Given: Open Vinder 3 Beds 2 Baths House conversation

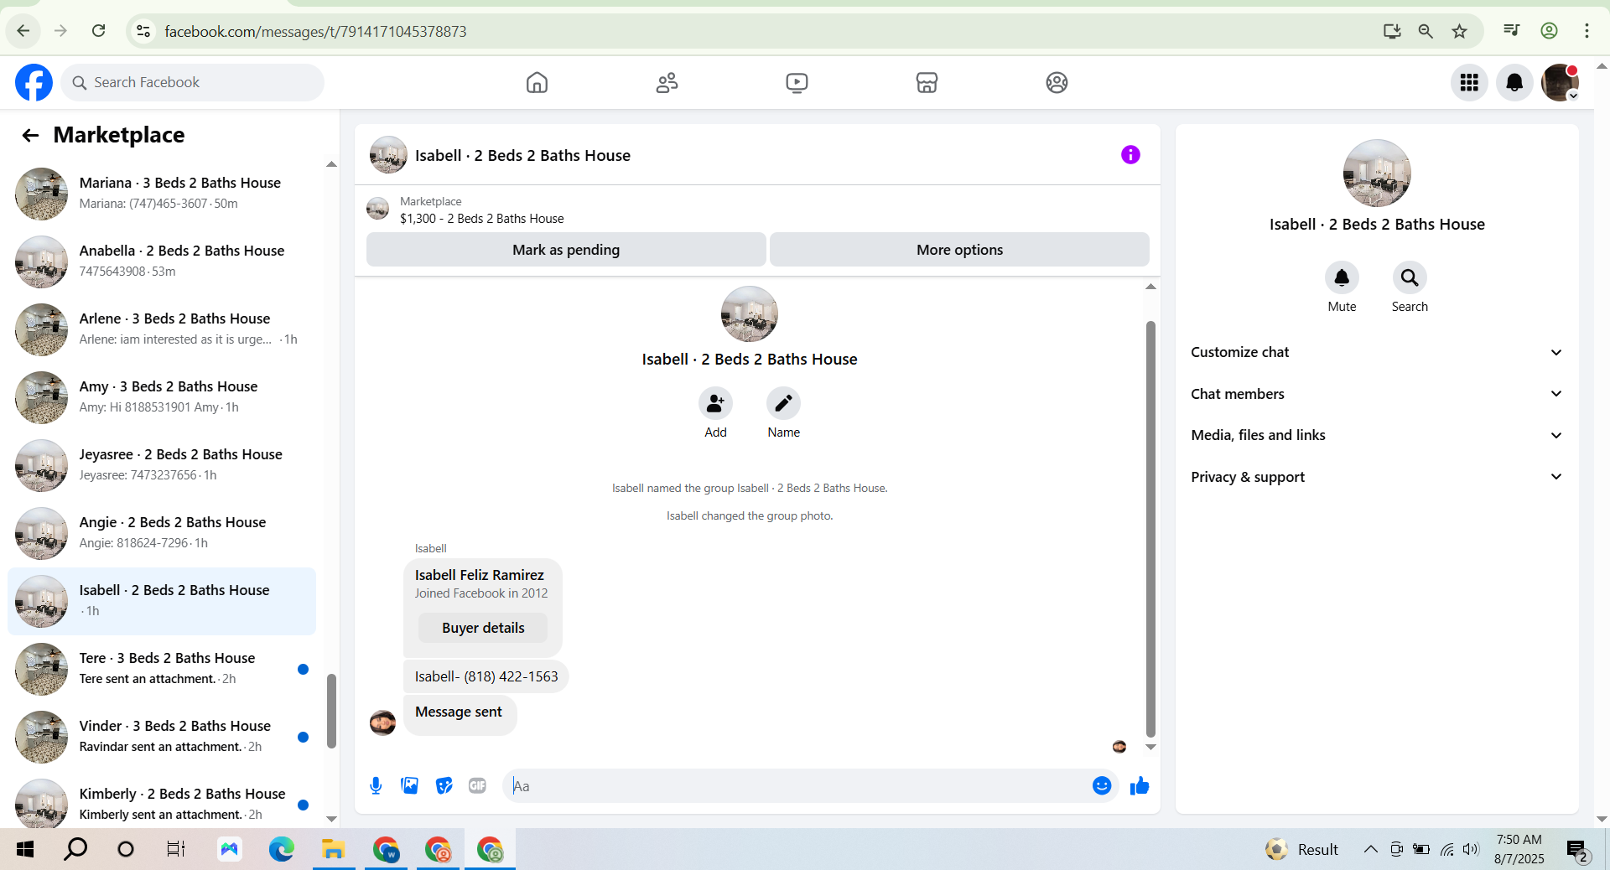Looking at the screenshot, I should (x=162, y=737).
